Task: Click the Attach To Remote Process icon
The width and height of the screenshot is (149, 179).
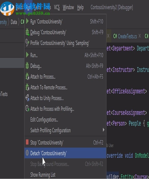Action: pyautogui.click(x=27, y=87)
